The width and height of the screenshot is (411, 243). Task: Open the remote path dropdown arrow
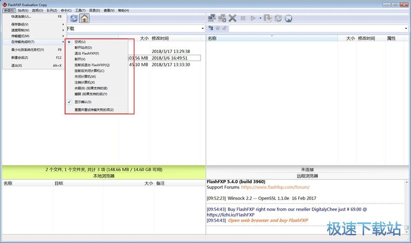pyautogui.click(x=406, y=28)
